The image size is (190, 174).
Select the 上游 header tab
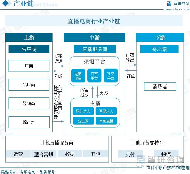(x=29, y=38)
